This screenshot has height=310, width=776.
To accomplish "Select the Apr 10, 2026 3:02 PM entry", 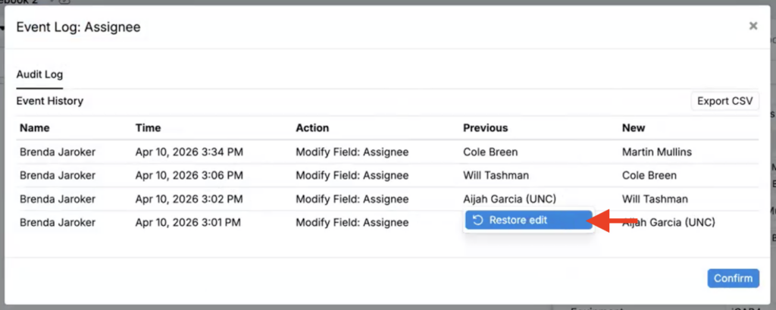I will [189, 199].
